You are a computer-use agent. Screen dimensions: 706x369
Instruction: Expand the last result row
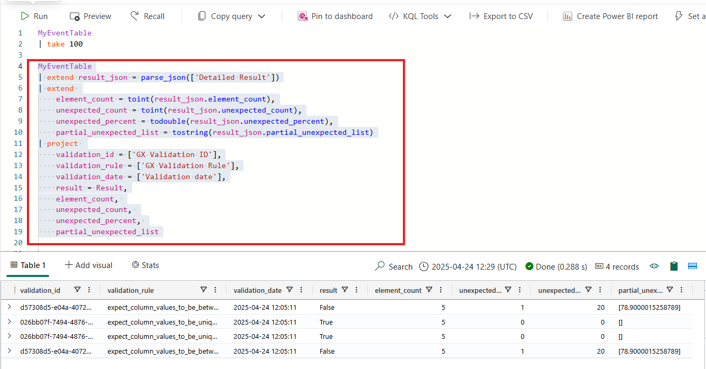[10, 351]
